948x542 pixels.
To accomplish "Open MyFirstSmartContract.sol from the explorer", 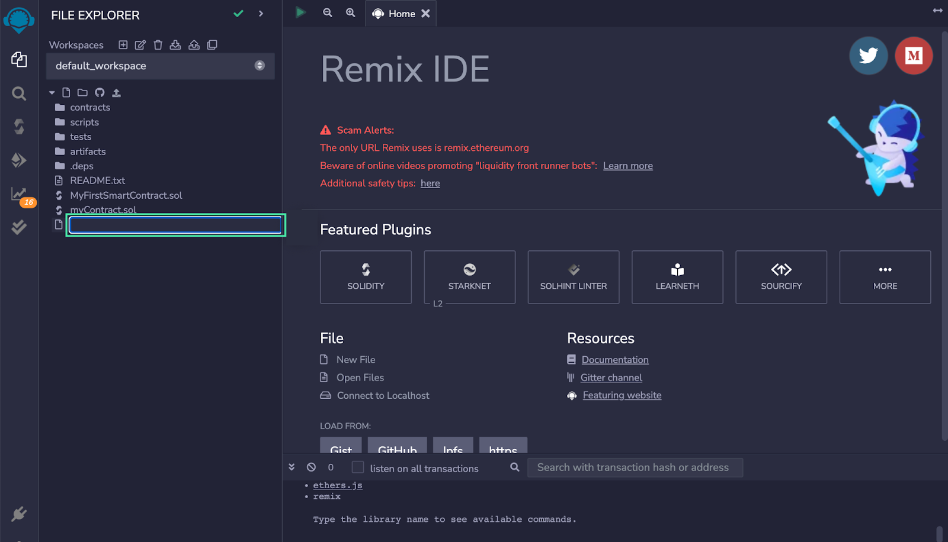I will pos(126,195).
